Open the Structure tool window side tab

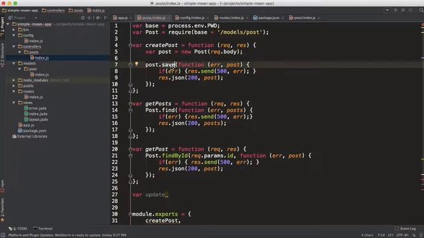click(x=3, y=56)
